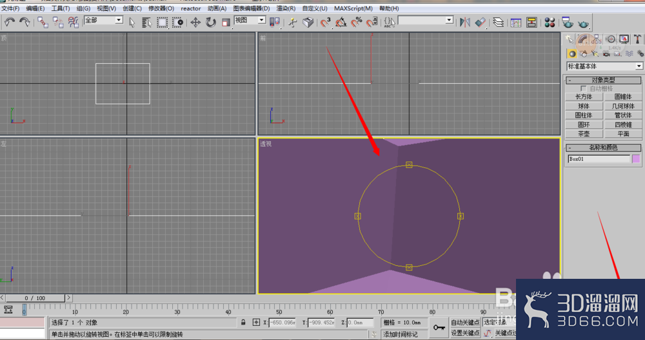
Task: Open the Render Scene dialog teapot icon
Action: pos(568,22)
